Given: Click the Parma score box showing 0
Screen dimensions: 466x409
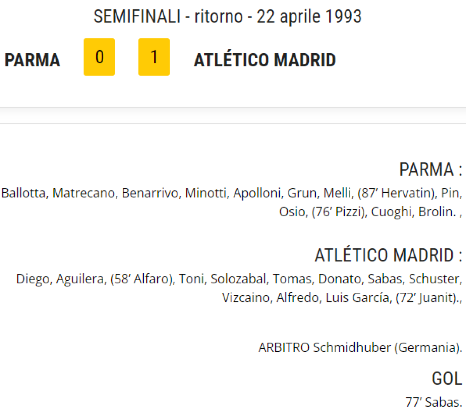Looking at the screenshot, I should tap(99, 57).
